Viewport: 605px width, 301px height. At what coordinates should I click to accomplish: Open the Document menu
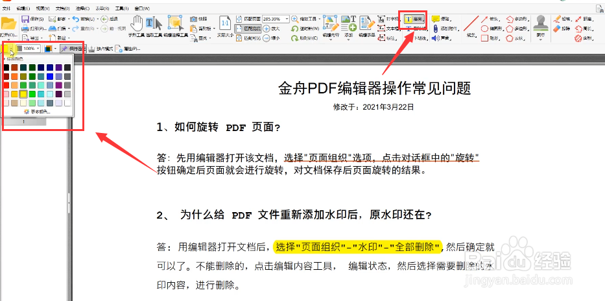point(62,8)
